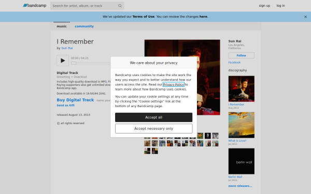Open the sign up link

click(x=264, y=6)
